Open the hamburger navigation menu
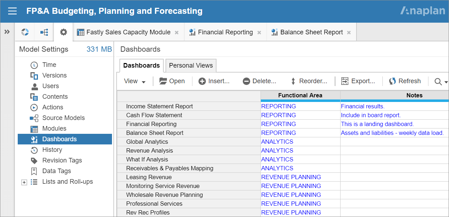 point(12,11)
